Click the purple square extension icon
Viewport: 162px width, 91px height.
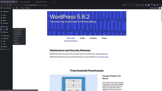tap(157, 5)
